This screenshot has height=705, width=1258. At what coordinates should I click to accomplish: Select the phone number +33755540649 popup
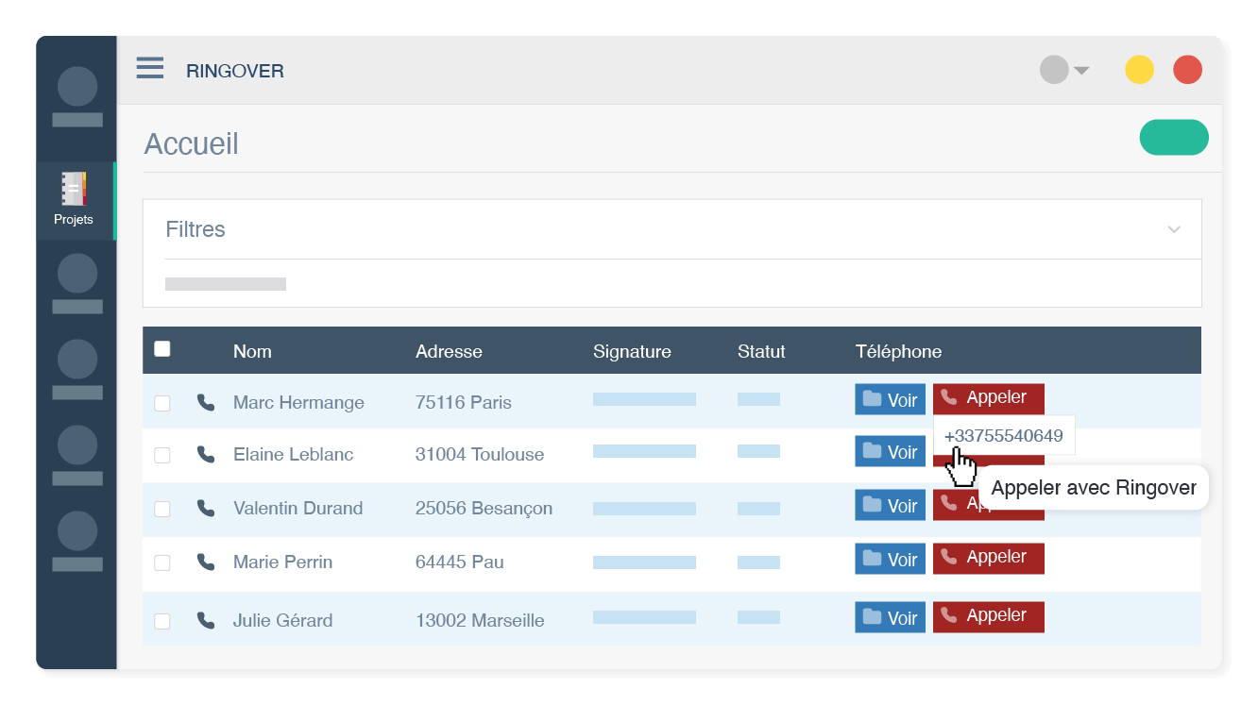[x=1005, y=435]
